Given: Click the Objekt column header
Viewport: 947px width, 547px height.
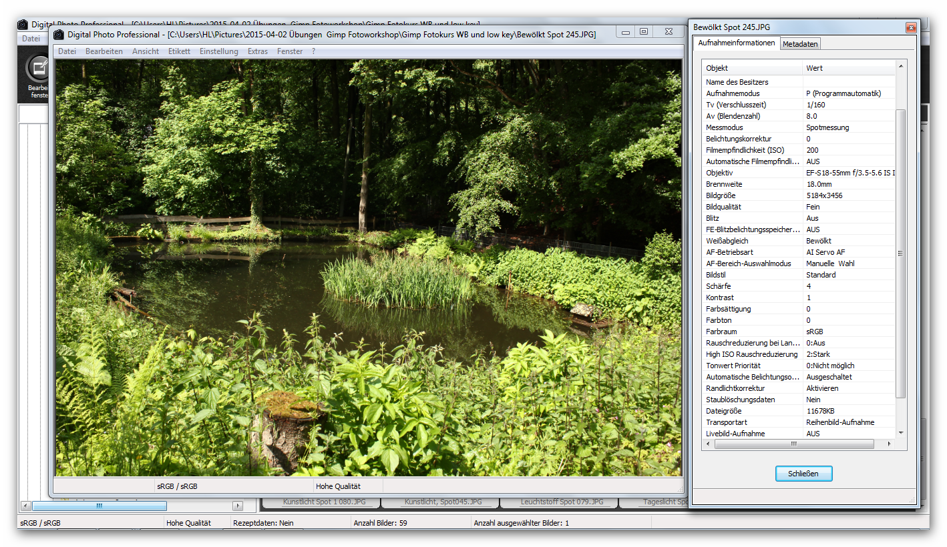Looking at the screenshot, I should 752,68.
